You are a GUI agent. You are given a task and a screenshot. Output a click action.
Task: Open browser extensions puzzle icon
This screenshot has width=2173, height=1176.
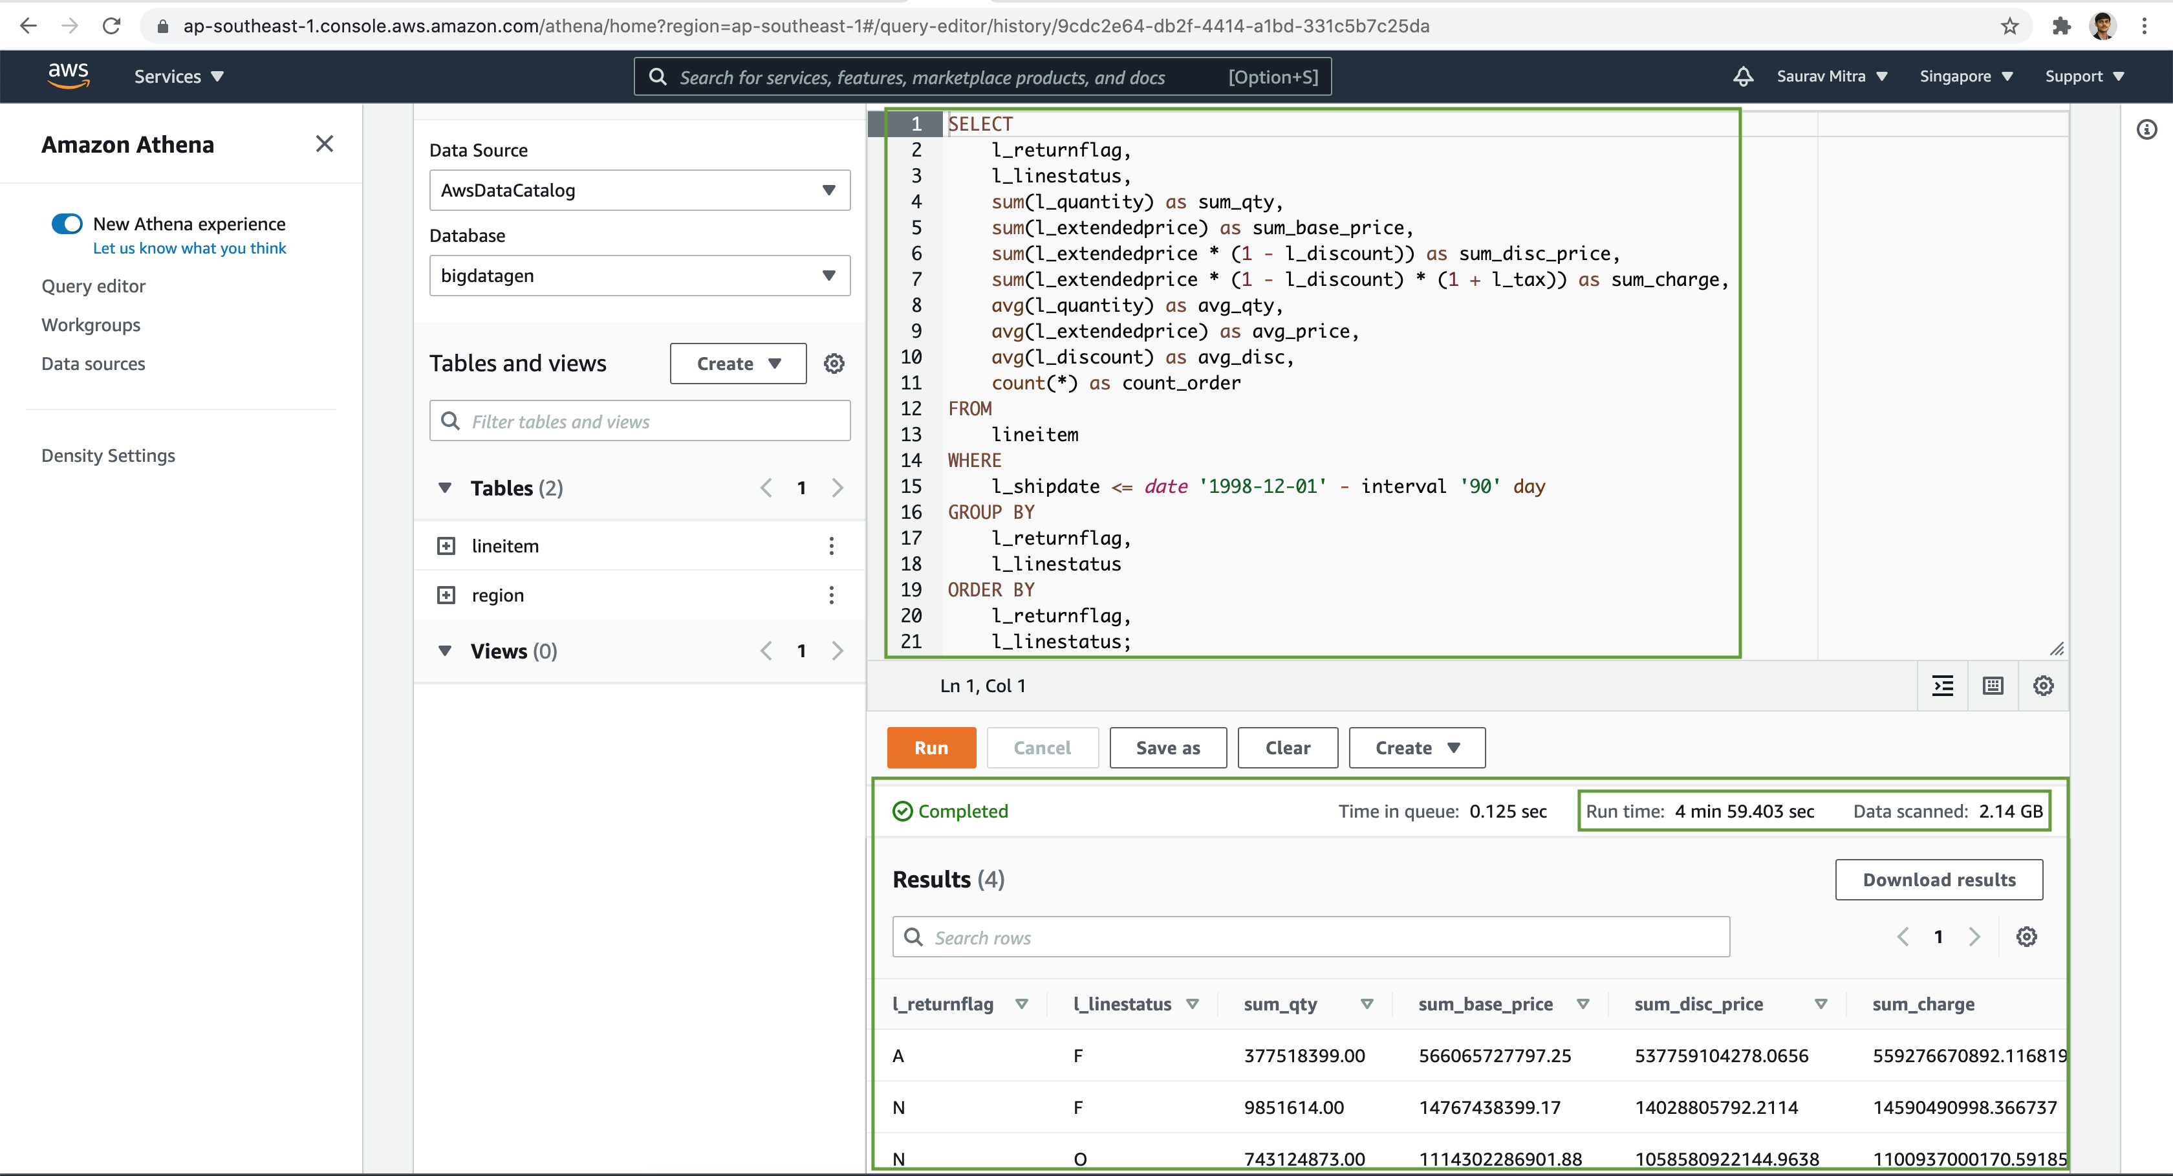pyautogui.click(x=2061, y=26)
